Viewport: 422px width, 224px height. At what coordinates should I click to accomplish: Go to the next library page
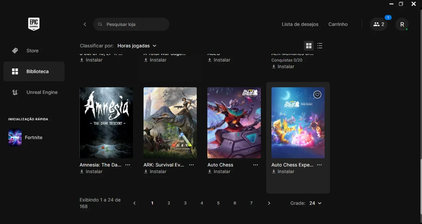(269, 203)
